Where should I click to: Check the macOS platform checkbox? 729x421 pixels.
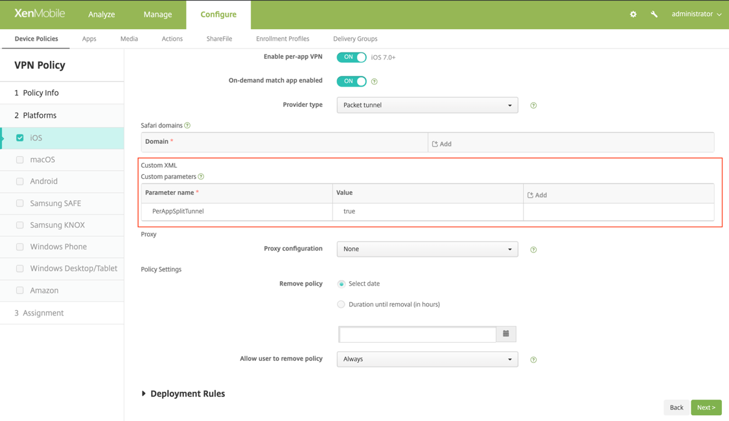pyautogui.click(x=20, y=159)
